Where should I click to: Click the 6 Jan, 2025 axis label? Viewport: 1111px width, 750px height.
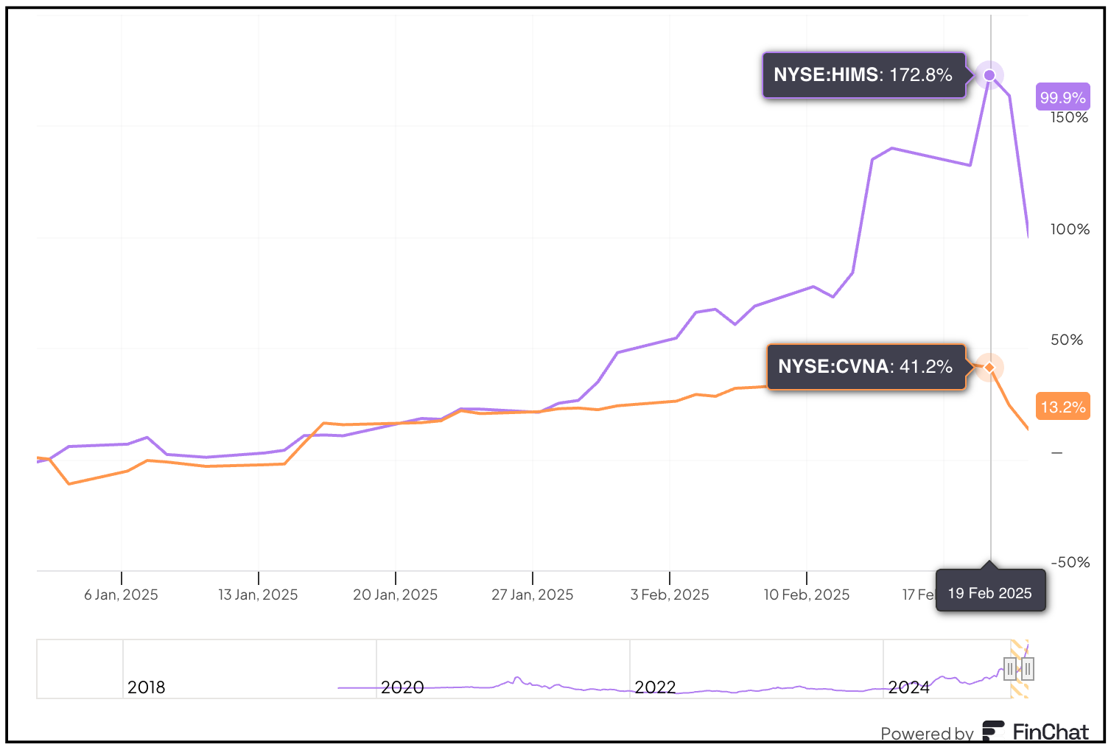tap(121, 595)
